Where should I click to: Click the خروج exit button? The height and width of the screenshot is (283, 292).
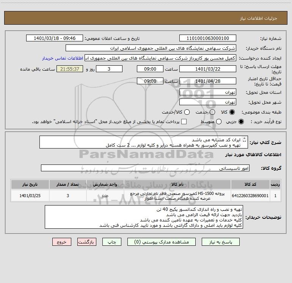pyautogui.click(x=62, y=242)
